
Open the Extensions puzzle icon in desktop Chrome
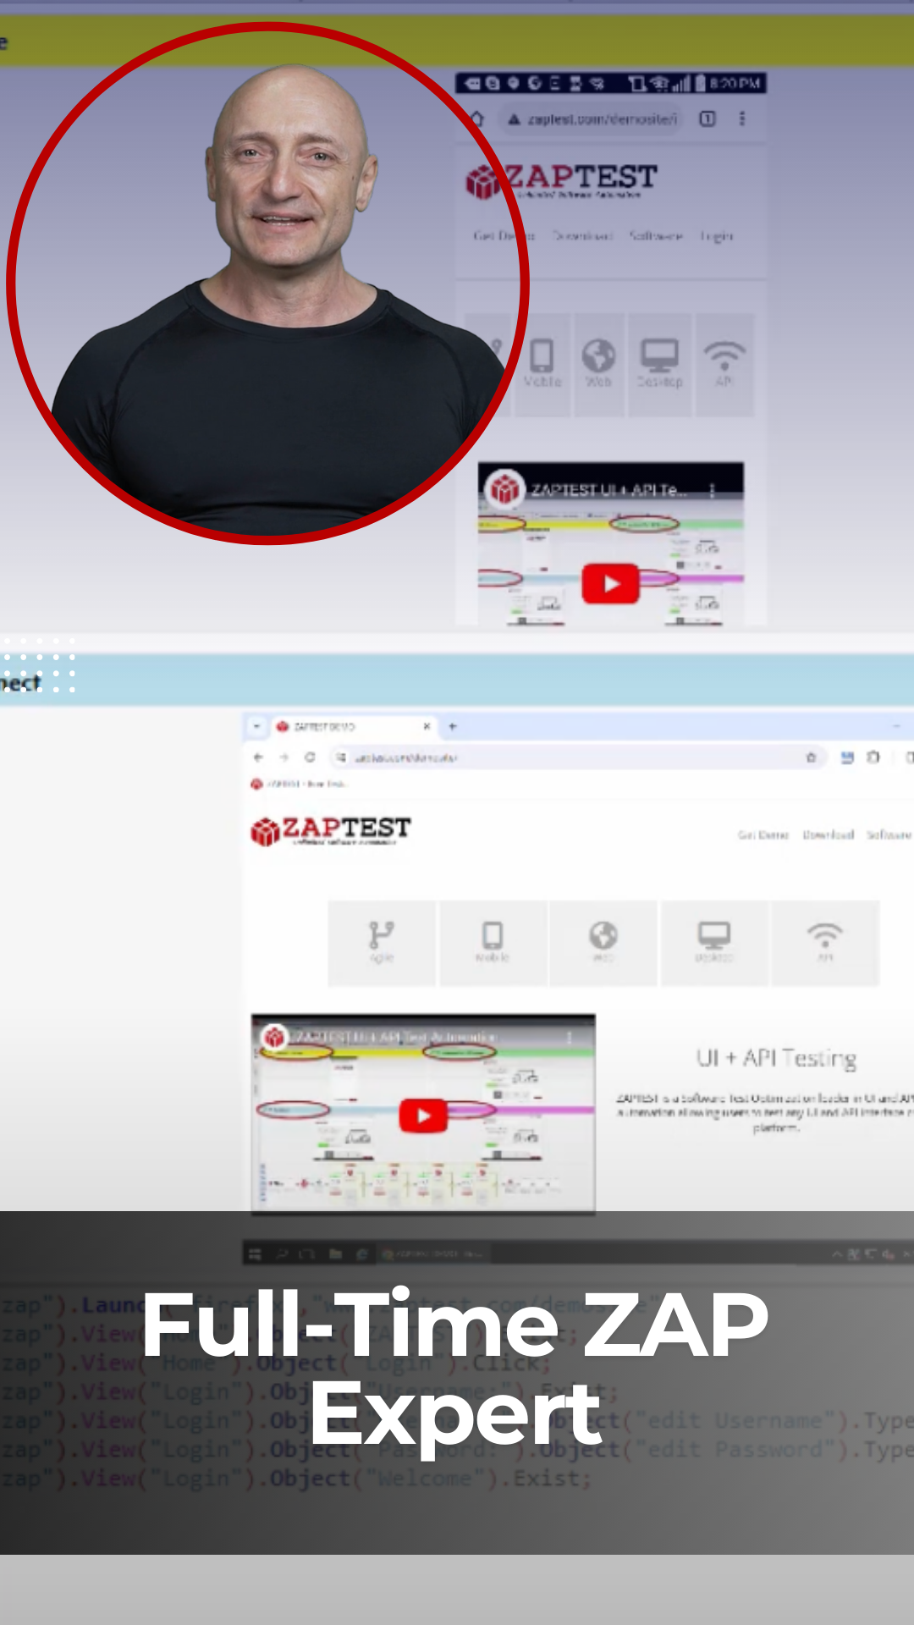pyautogui.click(x=873, y=757)
